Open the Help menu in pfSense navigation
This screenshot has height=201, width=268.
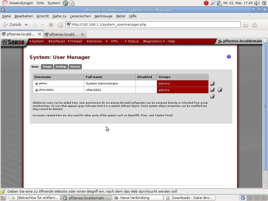pyautogui.click(x=171, y=41)
